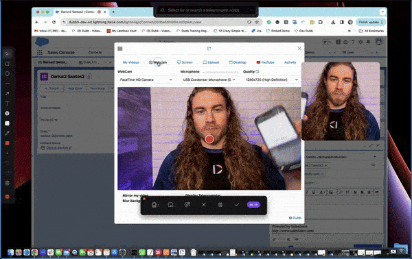Select the pencil draw annotation tool
Screen dimensions: 412x259
7,133
